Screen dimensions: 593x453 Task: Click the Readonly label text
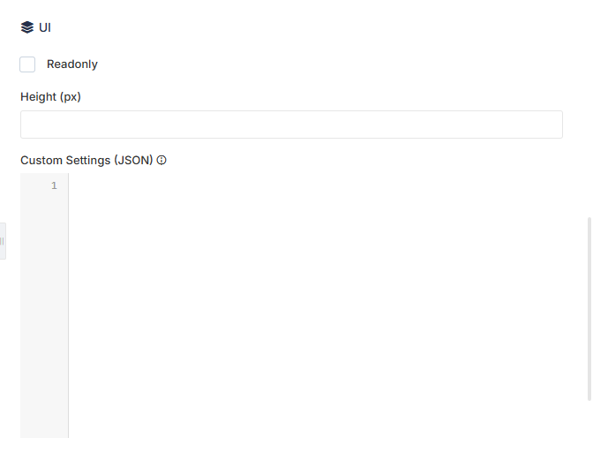[72, 64]
